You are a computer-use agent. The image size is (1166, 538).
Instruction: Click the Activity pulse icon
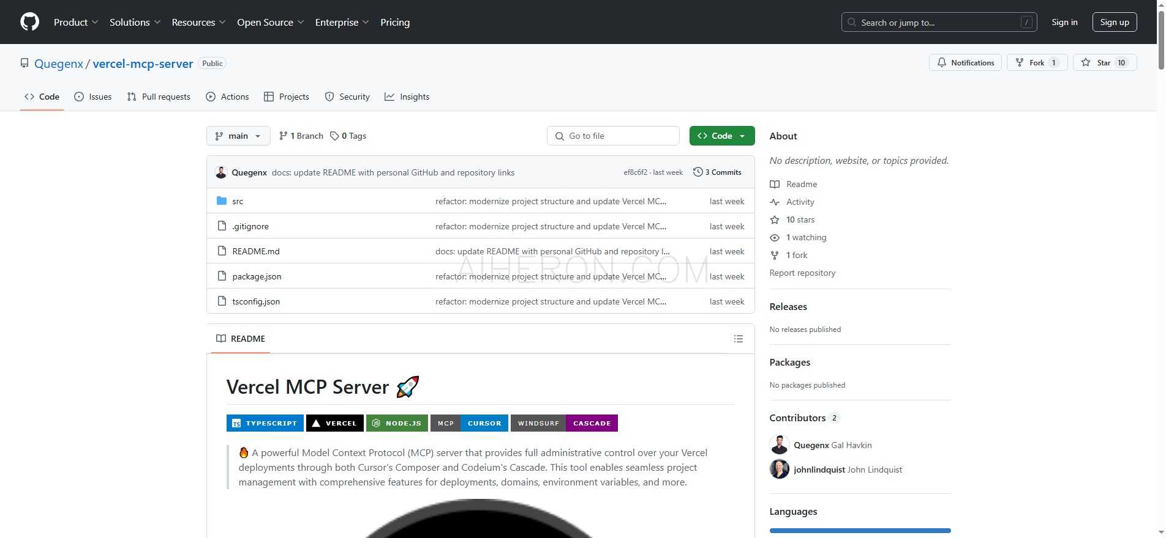tap(775, 202)
